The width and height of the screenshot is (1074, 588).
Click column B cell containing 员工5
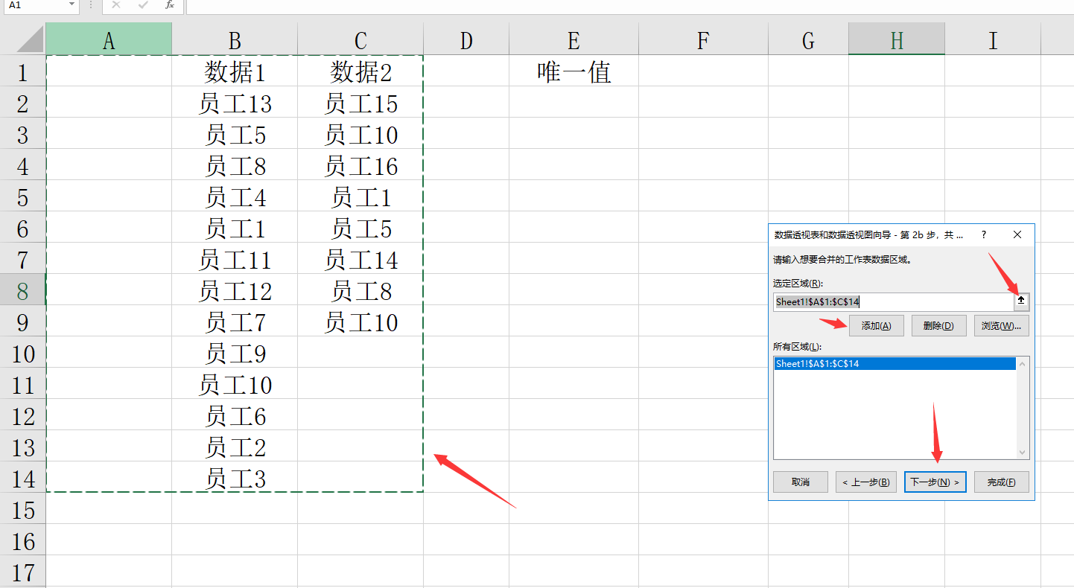point(235,135)
